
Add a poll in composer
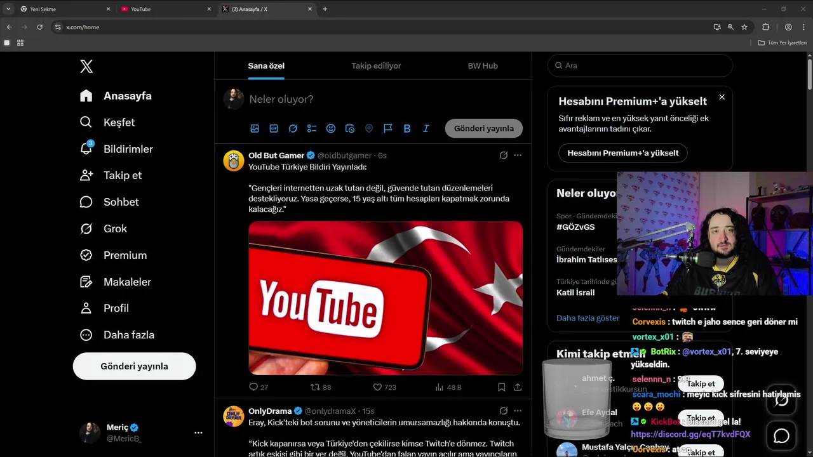pos(312,128)
